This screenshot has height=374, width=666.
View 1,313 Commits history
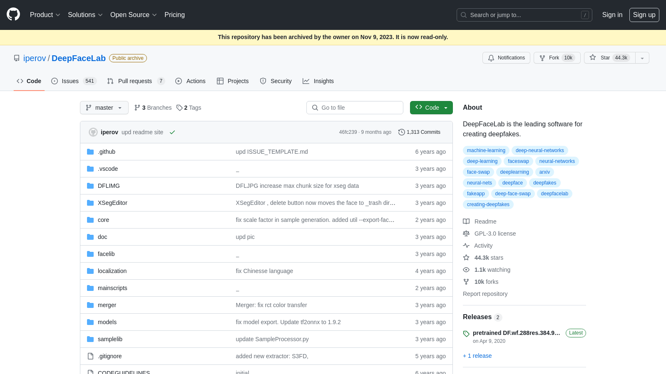420,132
